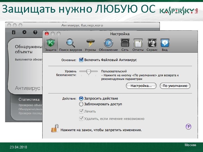Toggle Удалить, если лечение невозможно checkbox

81,119
